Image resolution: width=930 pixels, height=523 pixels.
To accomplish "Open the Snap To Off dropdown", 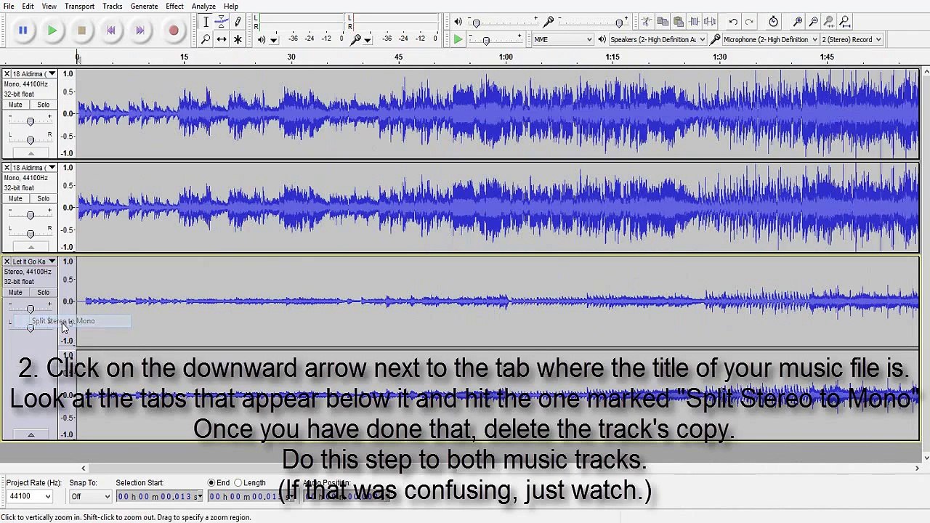I will [90, 497].
